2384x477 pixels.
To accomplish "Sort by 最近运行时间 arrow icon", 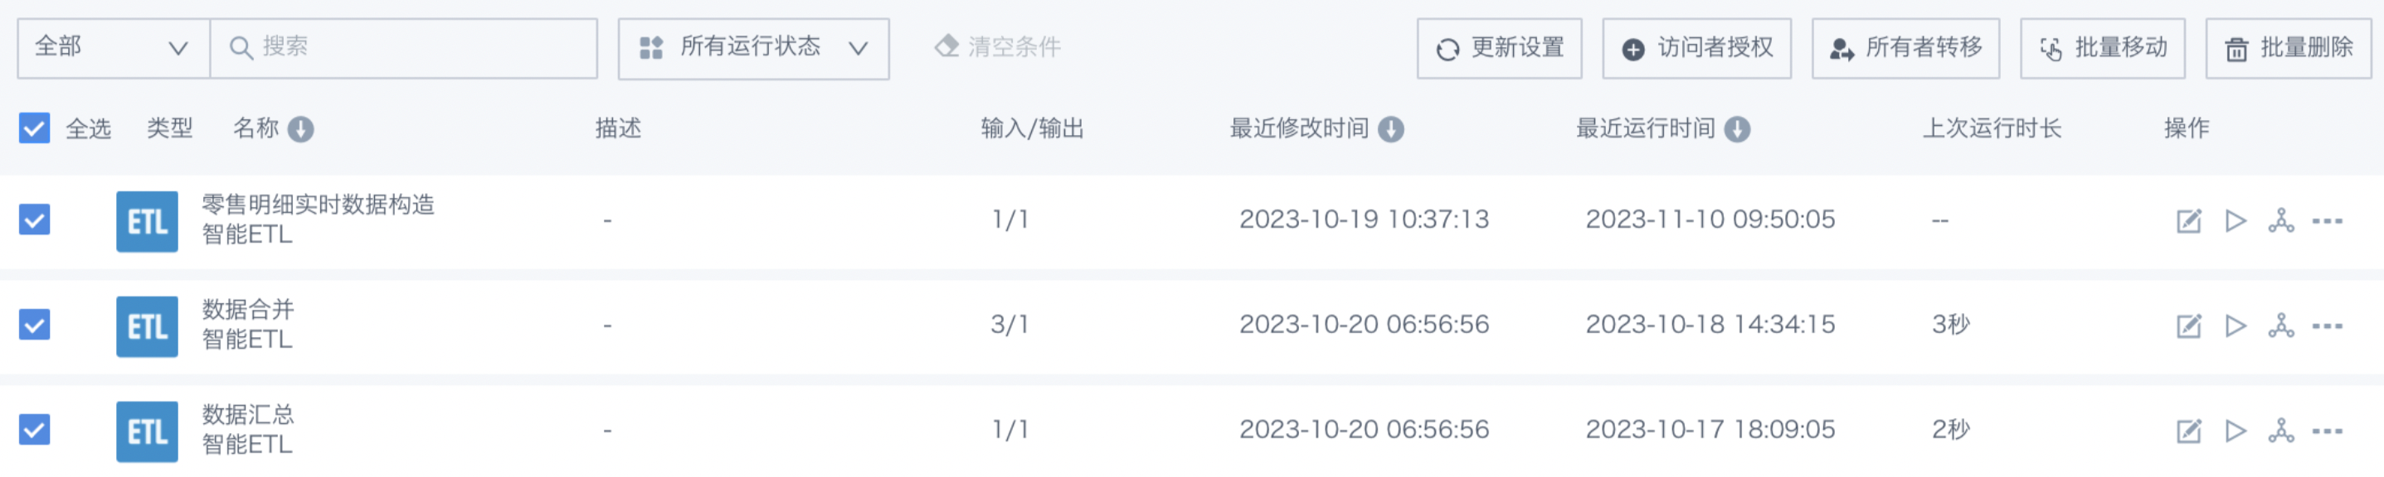I will coord(1737,129).
